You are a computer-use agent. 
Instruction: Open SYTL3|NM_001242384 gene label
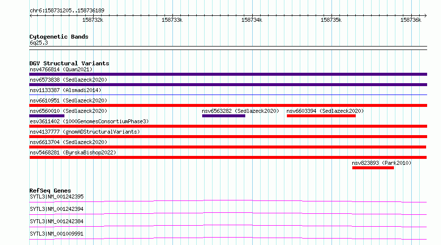pos(56,221)
